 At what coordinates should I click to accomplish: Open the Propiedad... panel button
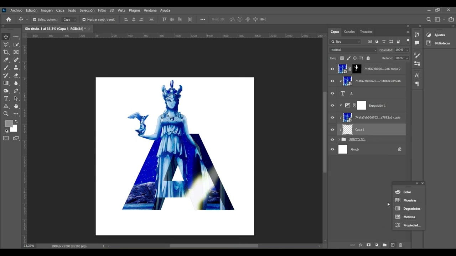point(408,225)
